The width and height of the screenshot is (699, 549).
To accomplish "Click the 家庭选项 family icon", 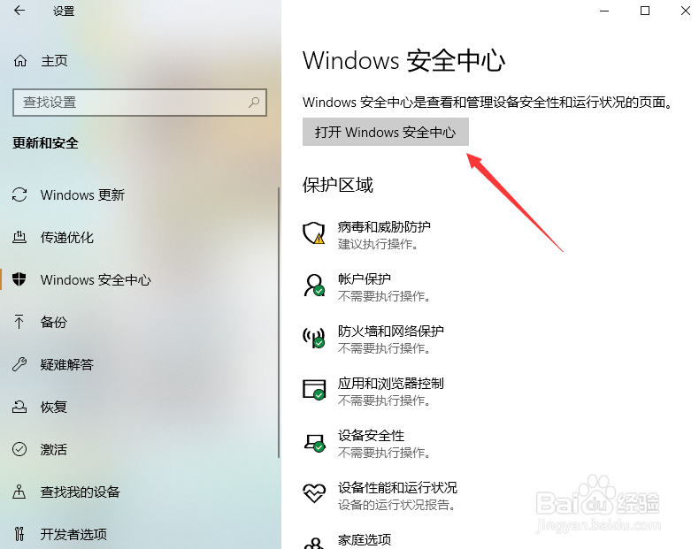I will tap(314, 543).
